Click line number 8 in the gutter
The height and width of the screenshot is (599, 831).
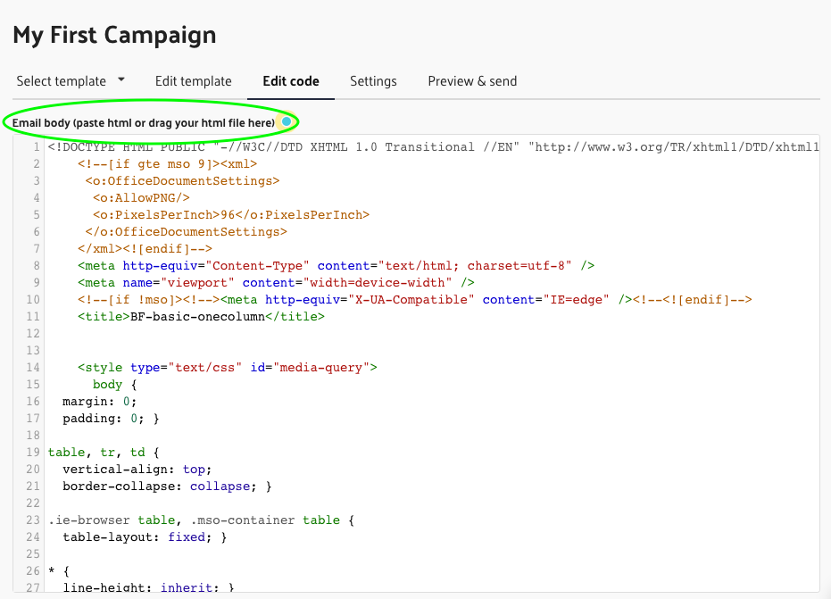[36, 265]
